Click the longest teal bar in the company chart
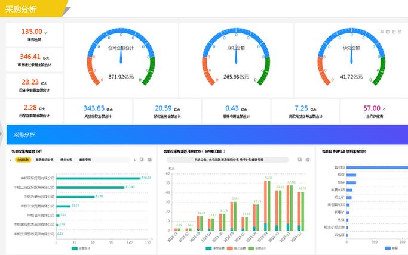Image resolution: width=408 pixels, height=255 pixels. tap(99, 178)
